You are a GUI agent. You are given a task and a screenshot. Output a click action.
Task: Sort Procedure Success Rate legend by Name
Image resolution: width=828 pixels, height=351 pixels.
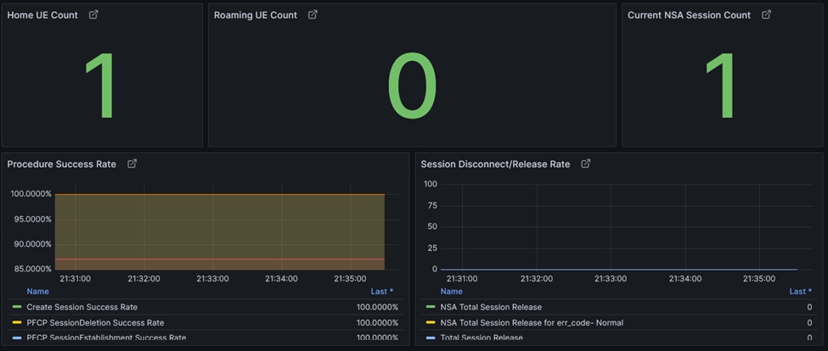pos(37,292)
